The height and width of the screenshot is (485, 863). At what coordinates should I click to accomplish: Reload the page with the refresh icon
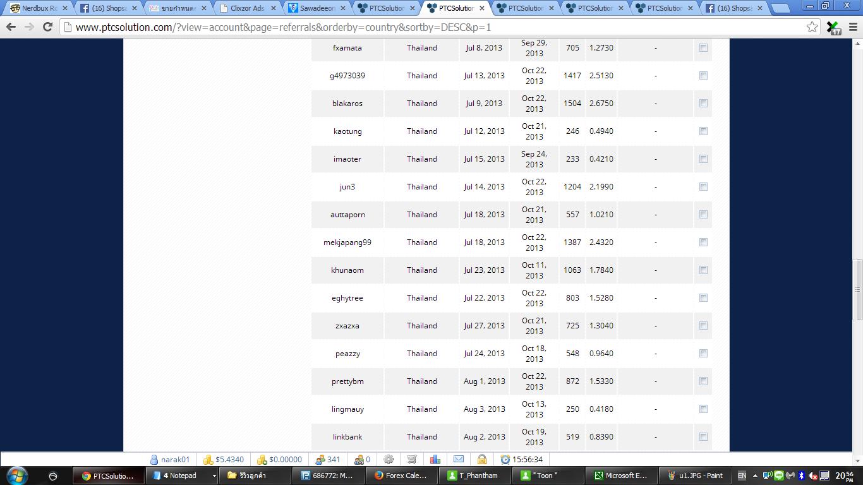pyautogui.click(x=47, y=27)
